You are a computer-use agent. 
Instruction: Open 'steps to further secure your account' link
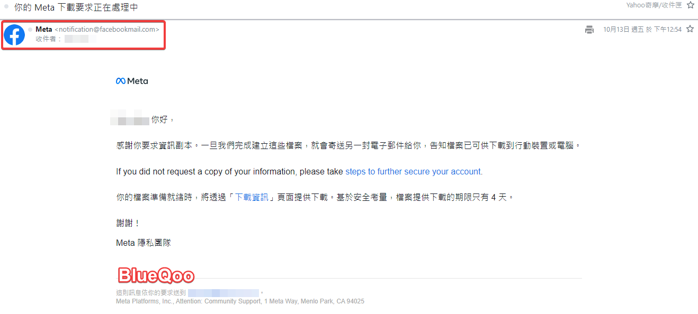click(414, 171)
